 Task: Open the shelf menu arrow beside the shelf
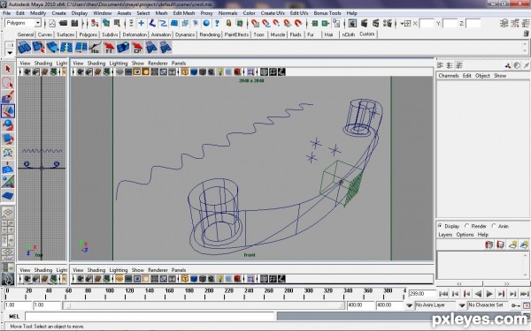pyautogui.click(x=10, y=53)
